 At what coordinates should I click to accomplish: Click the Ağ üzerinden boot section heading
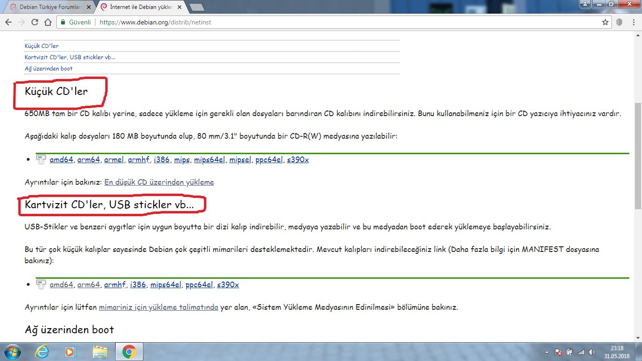[69, 330]
